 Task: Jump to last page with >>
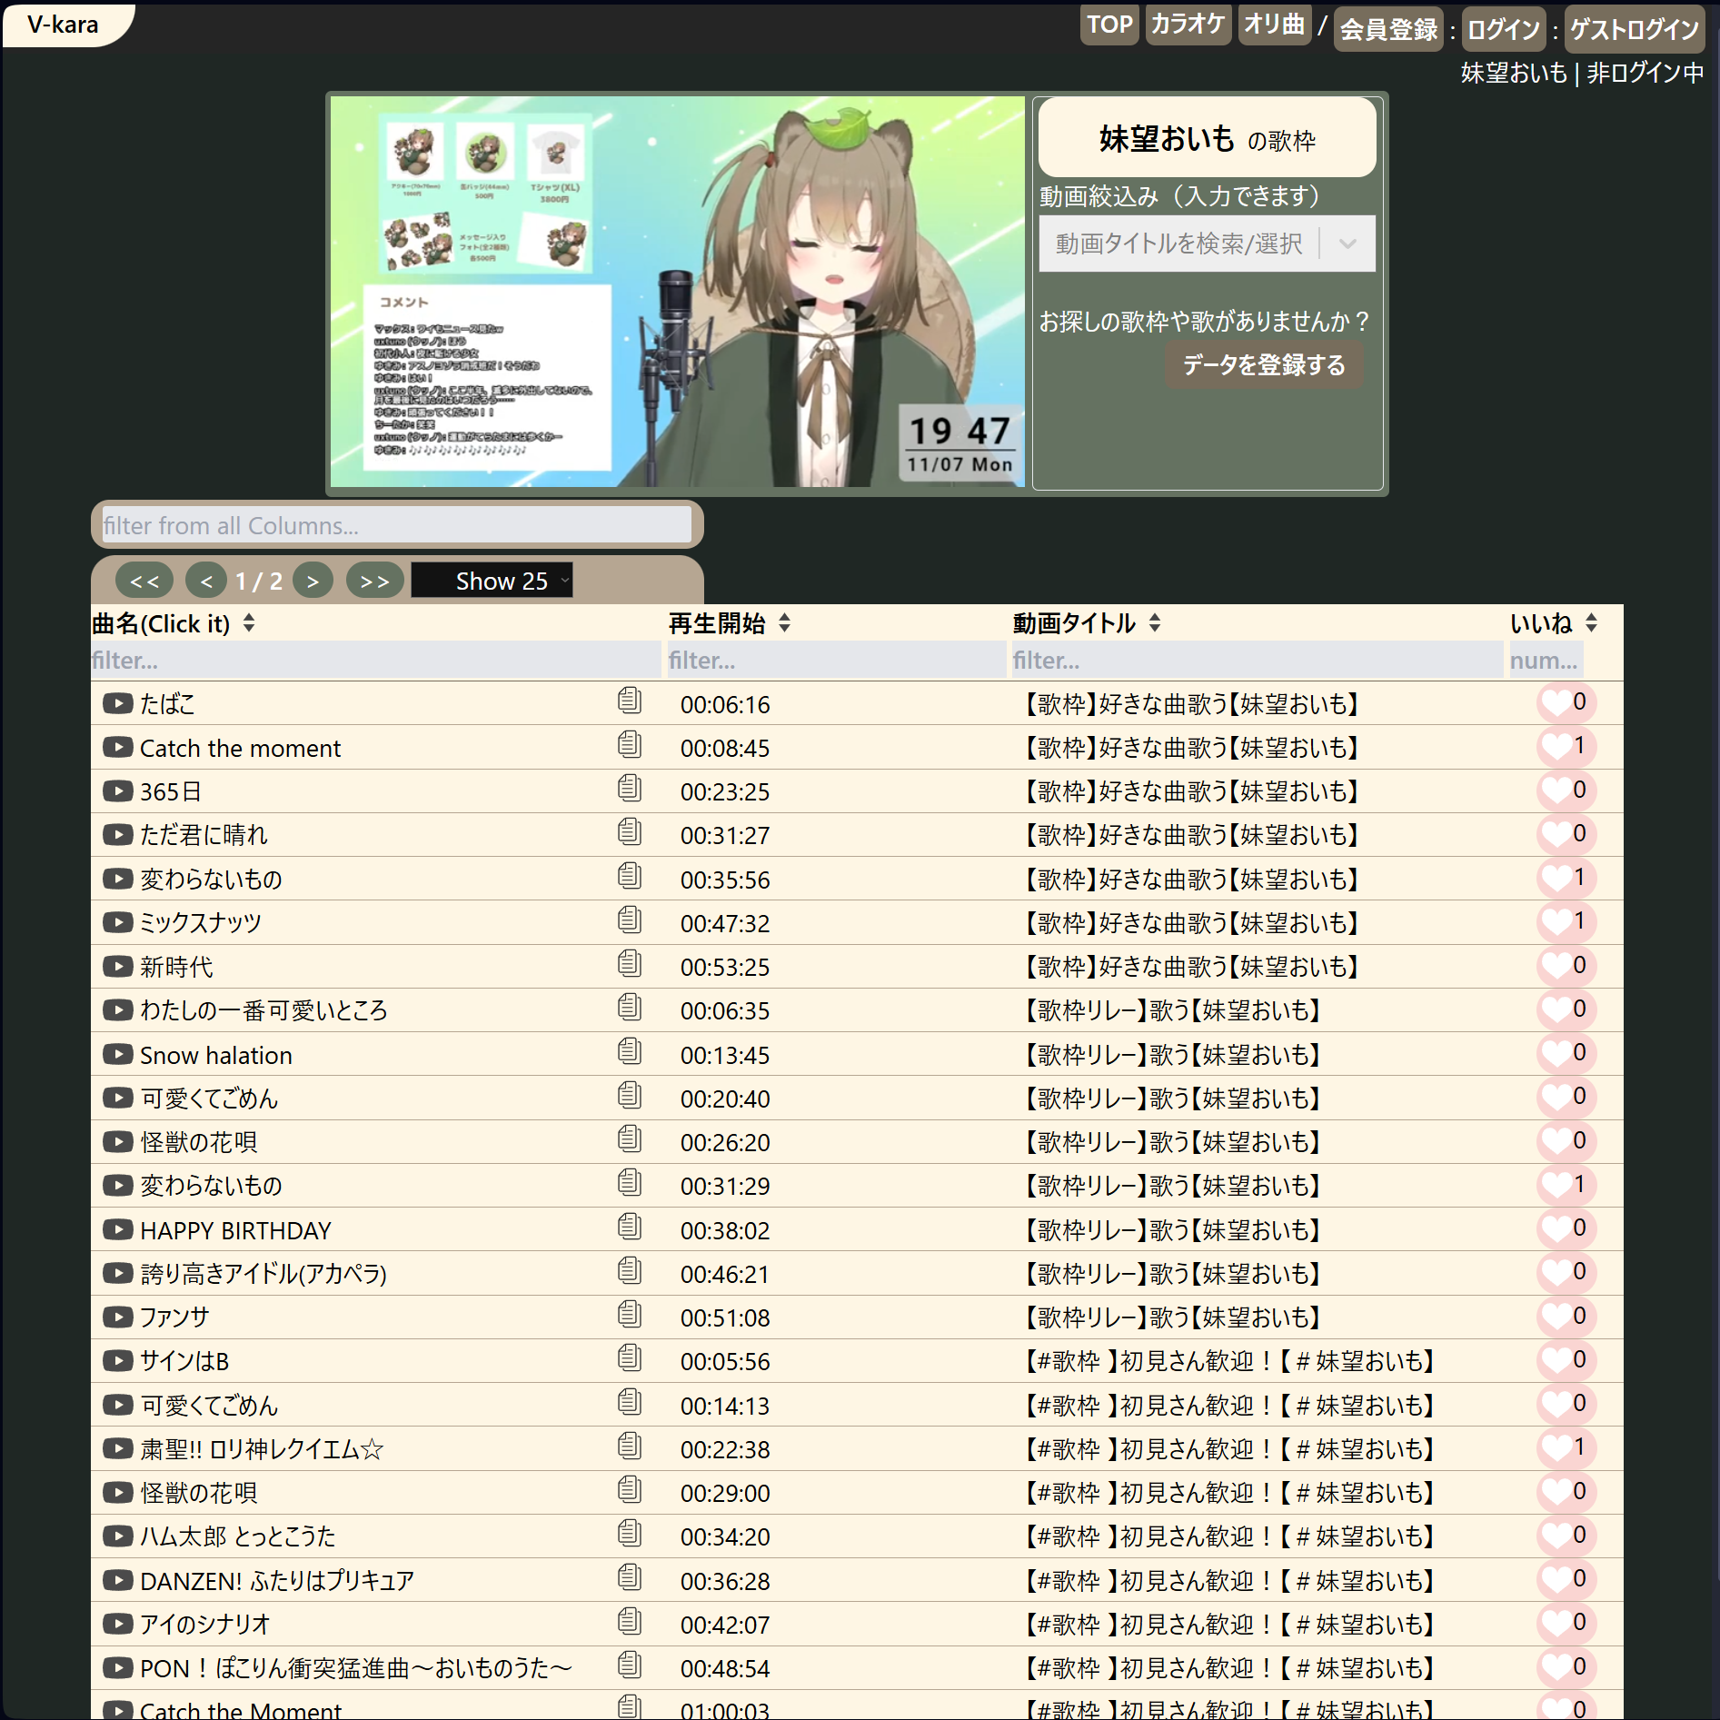tap(374, 581)
